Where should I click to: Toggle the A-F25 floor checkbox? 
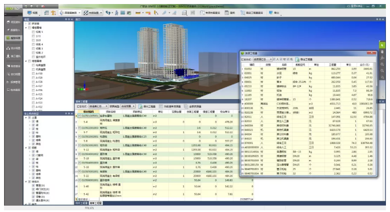click(34, 94)
